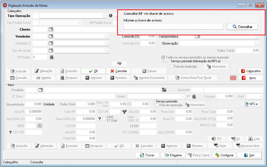Click the help icon beside CST PIS

[10, 132]
